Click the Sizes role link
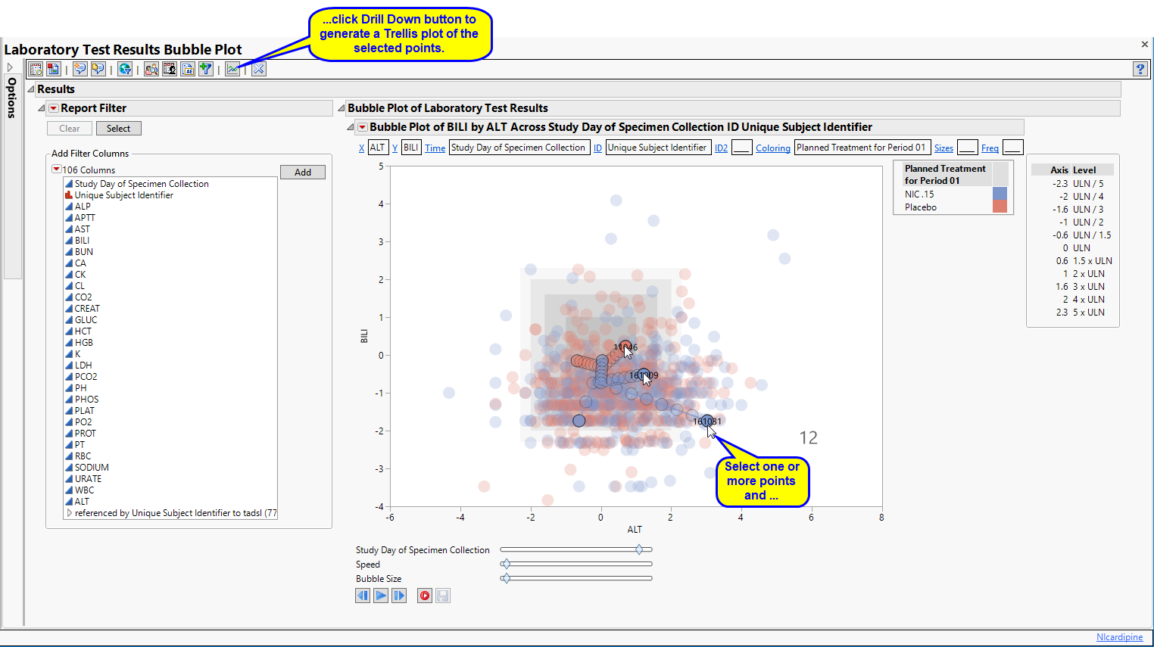 943,148
